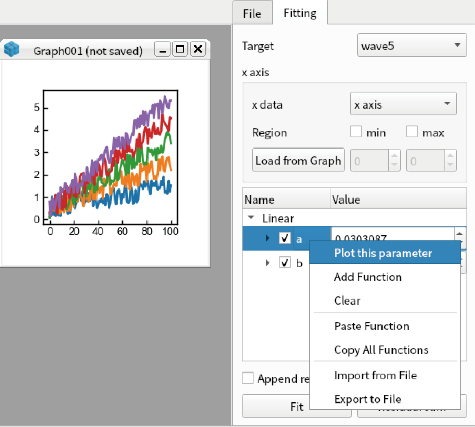This screenshot has width=475, height=427.
Task: Increase the min region spinner value
Action: pyautogui.click(x=394, y=155)
